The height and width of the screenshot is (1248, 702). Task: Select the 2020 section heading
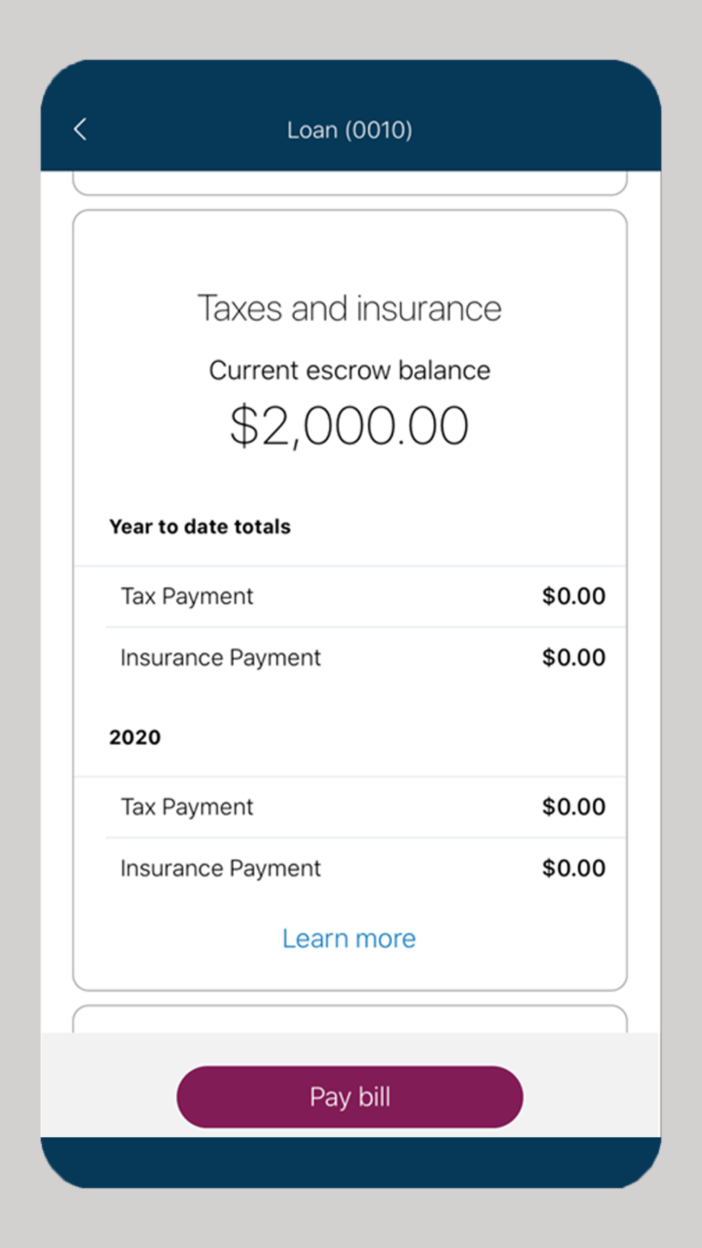(135, 737)
